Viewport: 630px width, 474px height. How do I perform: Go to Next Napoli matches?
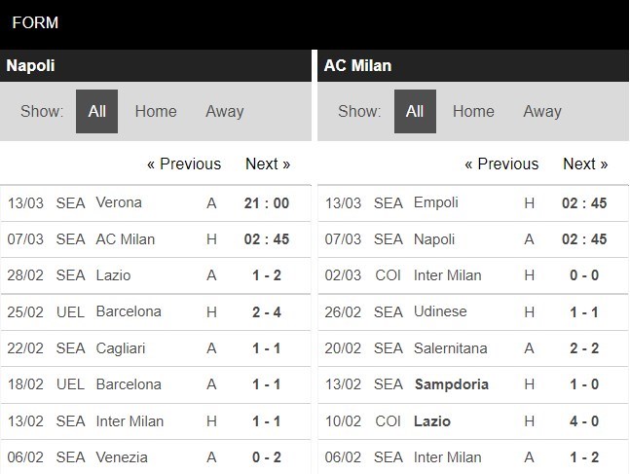click(x=268, y=164)
